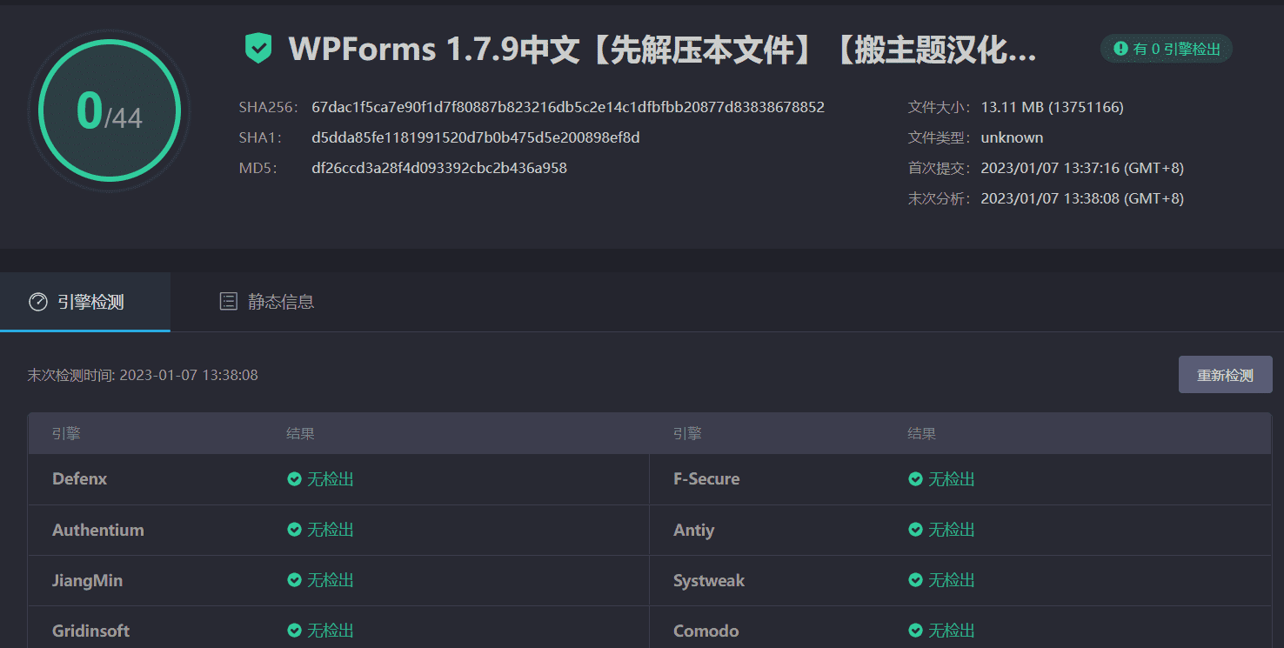Click the green check icon in the Authentium row
The width and height of the screenshot is (1284, 648).
click(295, 530)
